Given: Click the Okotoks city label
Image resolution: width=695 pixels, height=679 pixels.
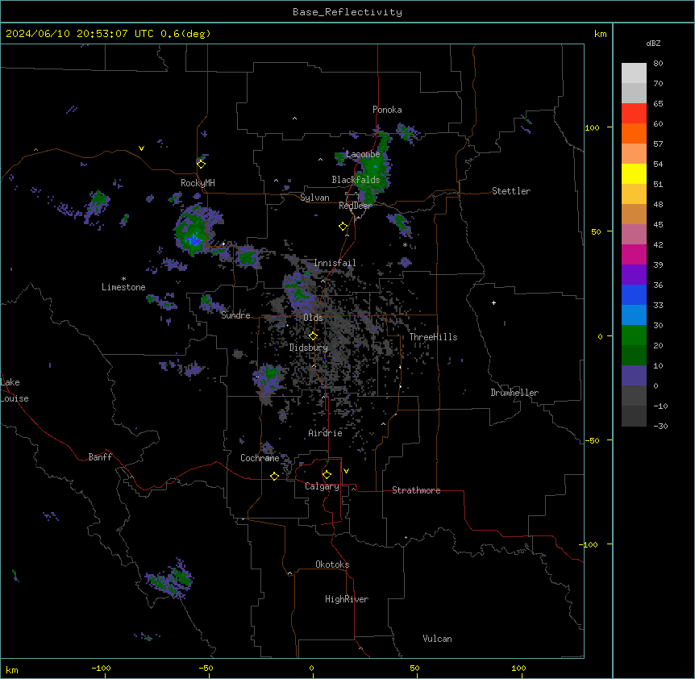Looking at the screenshot, I should click(332, 564).
